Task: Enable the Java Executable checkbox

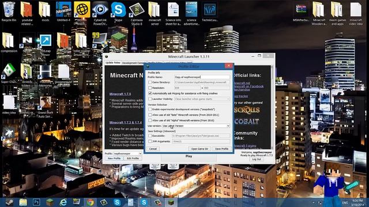Action: pyautogui.click(x=150, y=136)
